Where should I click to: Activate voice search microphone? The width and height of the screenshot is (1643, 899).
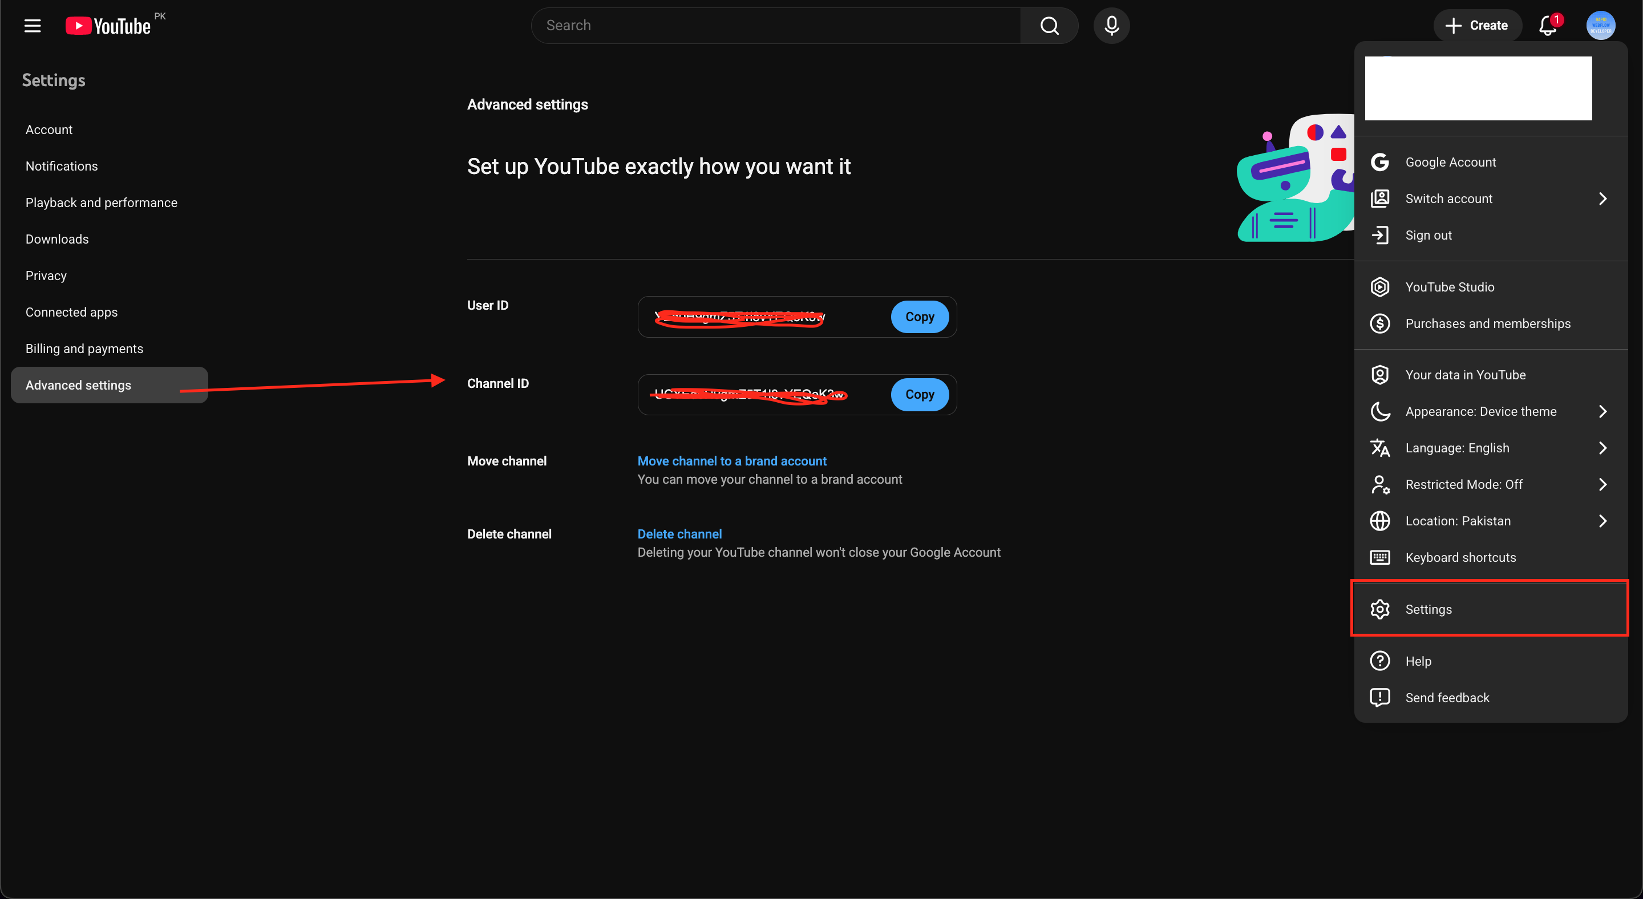[x=1111, y=26]
